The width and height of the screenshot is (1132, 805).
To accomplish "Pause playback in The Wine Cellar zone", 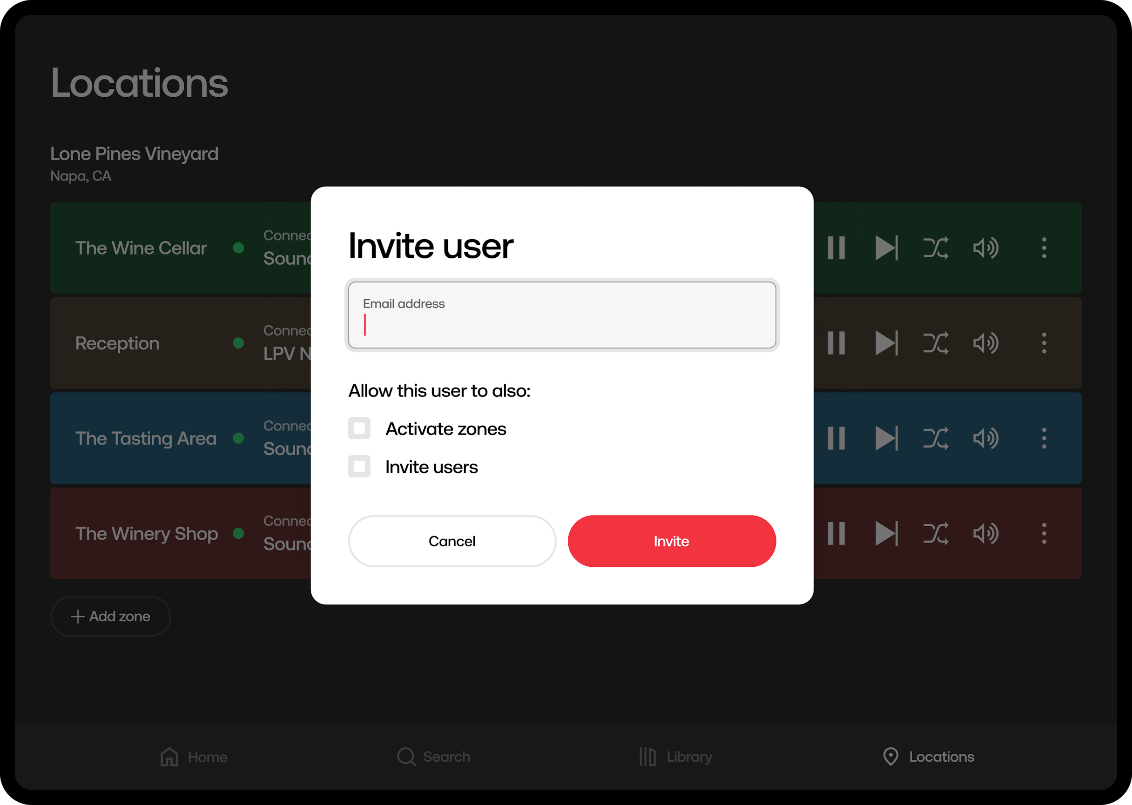I will click(x=836, y=248).
